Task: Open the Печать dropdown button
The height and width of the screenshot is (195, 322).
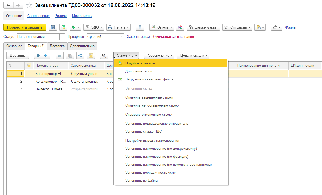Action: (118, 27)
